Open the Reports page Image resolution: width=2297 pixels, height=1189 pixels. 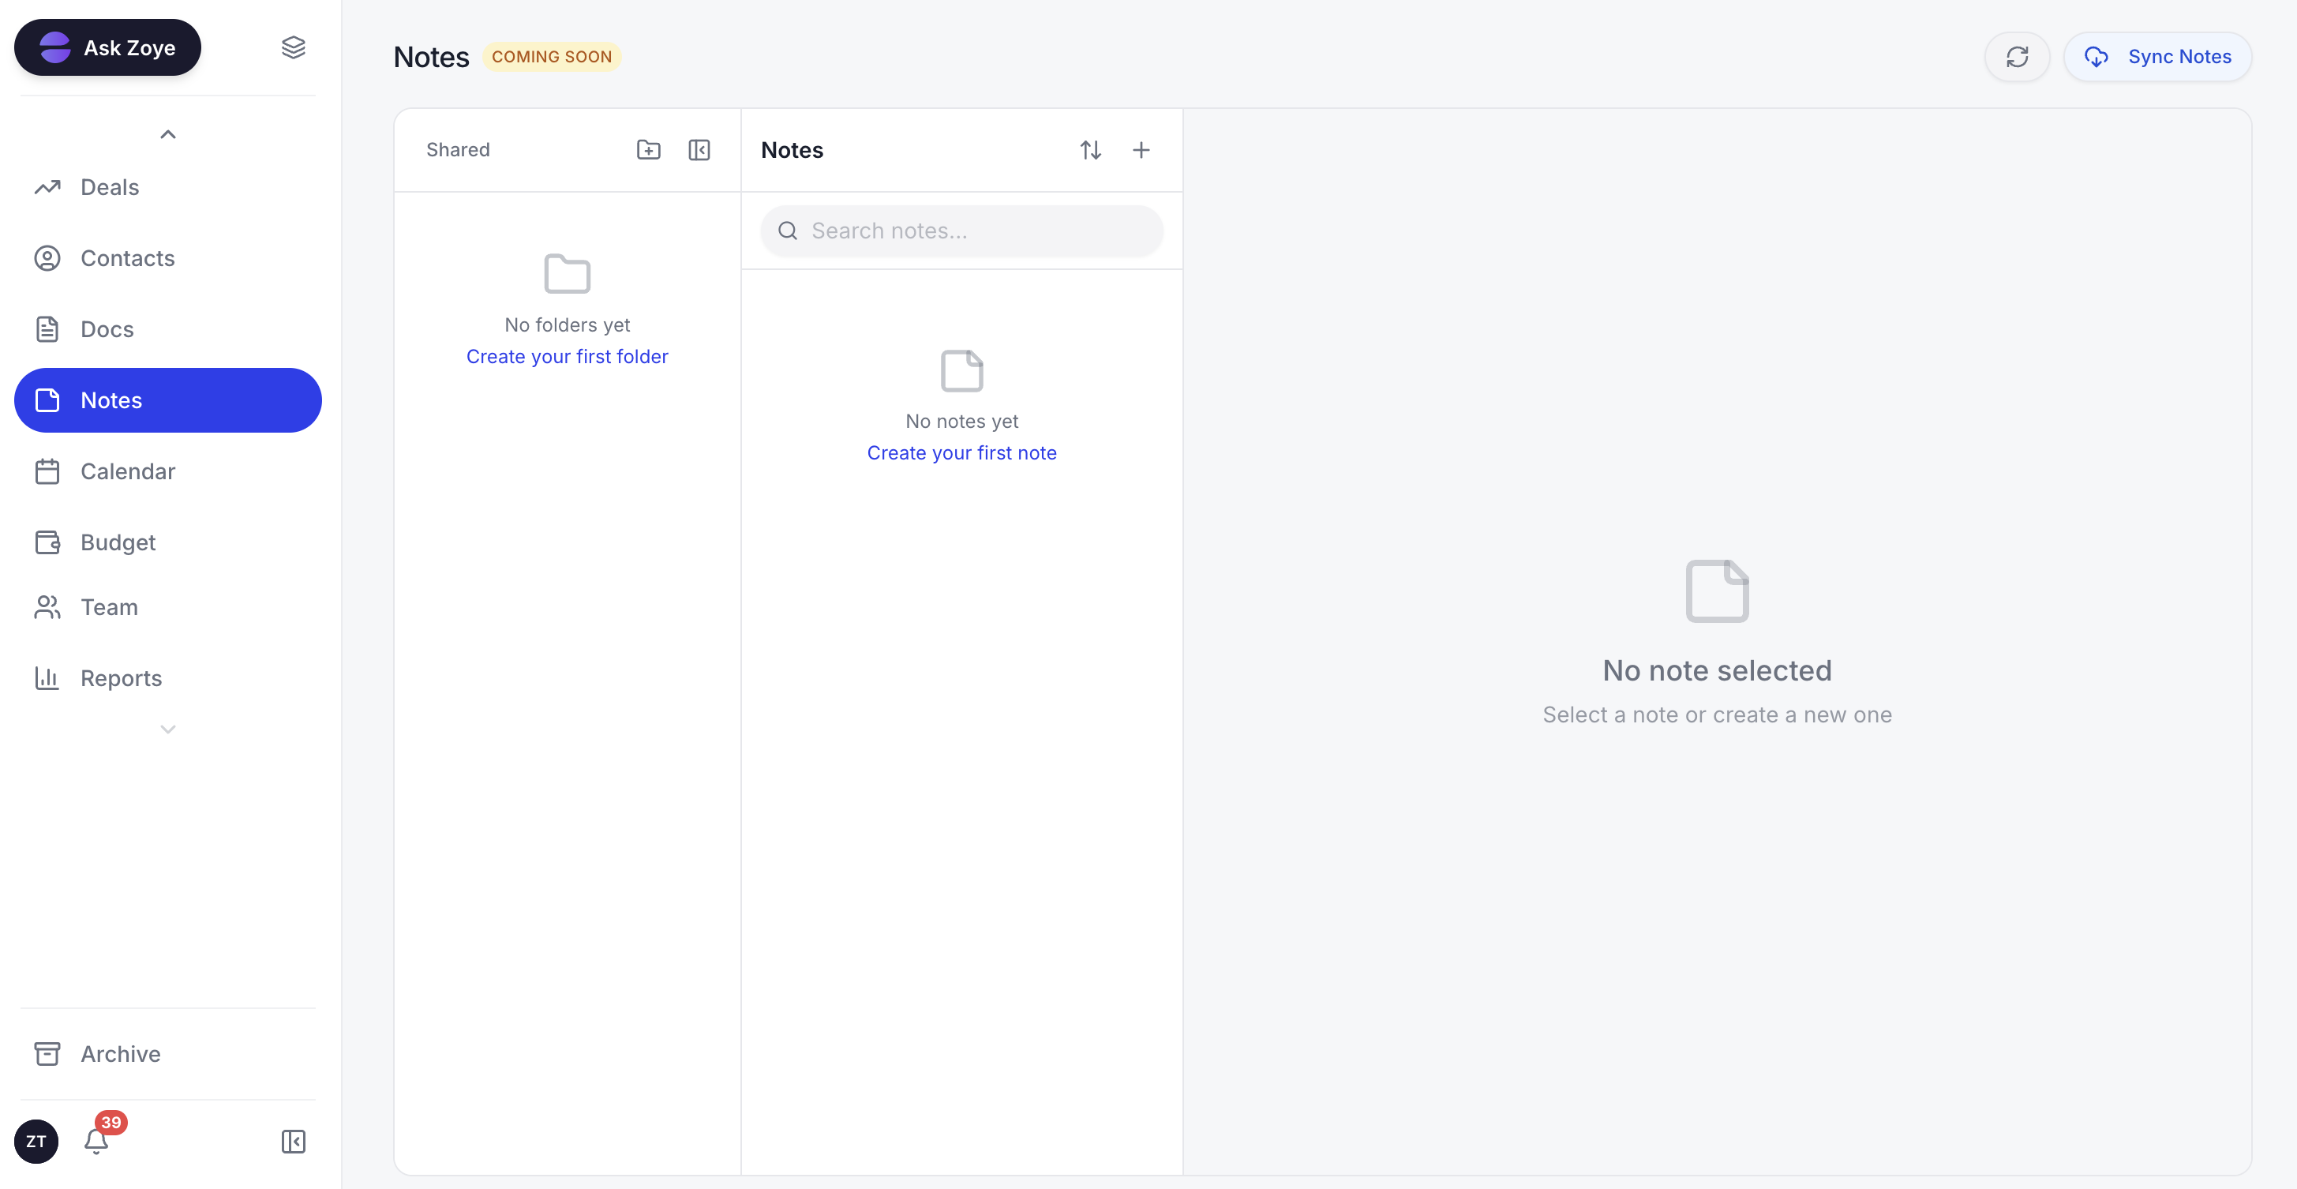click(122, 678)
